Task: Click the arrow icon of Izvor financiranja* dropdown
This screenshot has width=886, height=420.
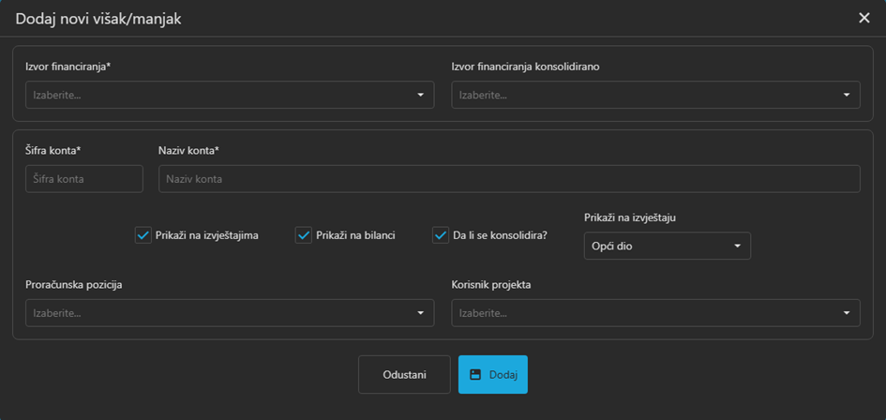Action: click(420, 95)
